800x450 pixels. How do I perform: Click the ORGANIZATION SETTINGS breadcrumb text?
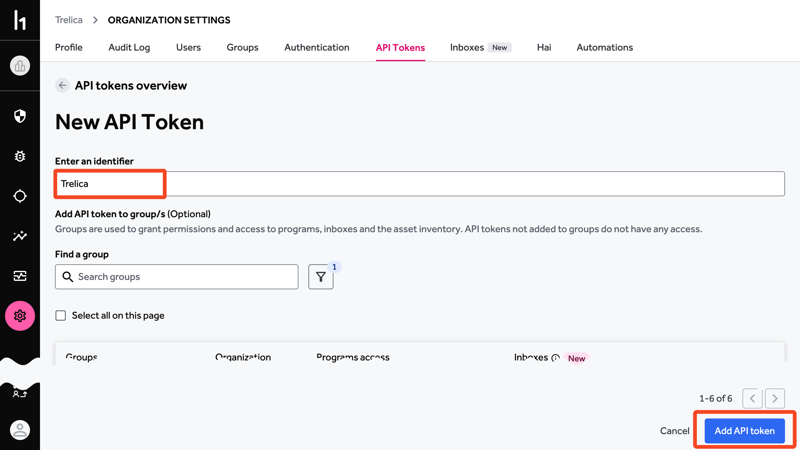[169, 20]
